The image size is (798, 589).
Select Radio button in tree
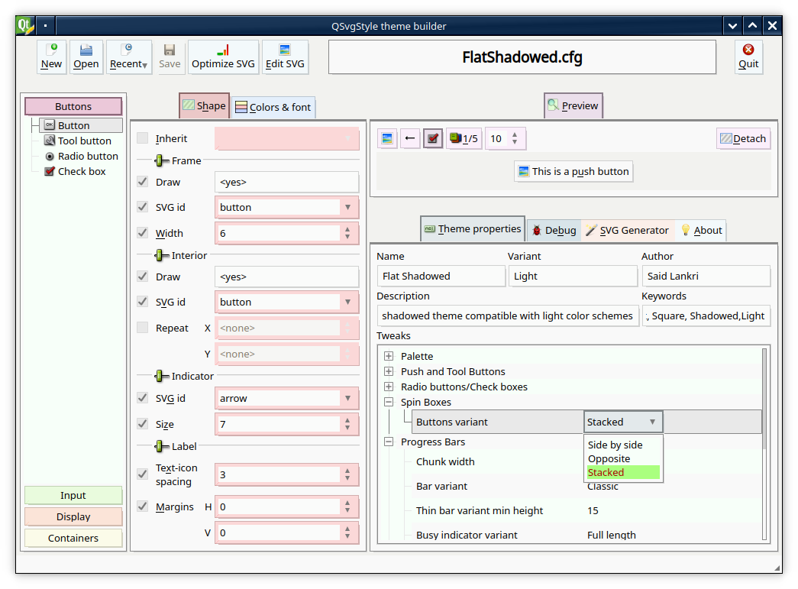click(82, 156)
